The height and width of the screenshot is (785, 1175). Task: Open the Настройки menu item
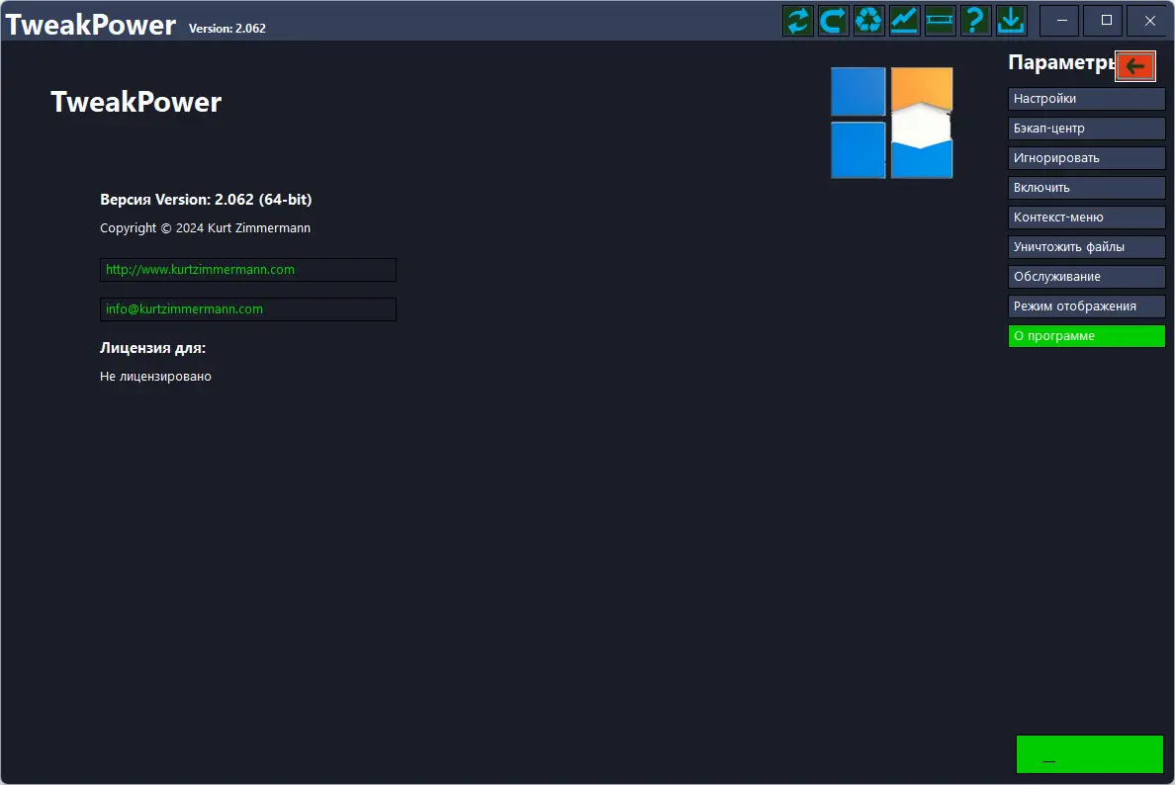click(x=1087, y=99)
